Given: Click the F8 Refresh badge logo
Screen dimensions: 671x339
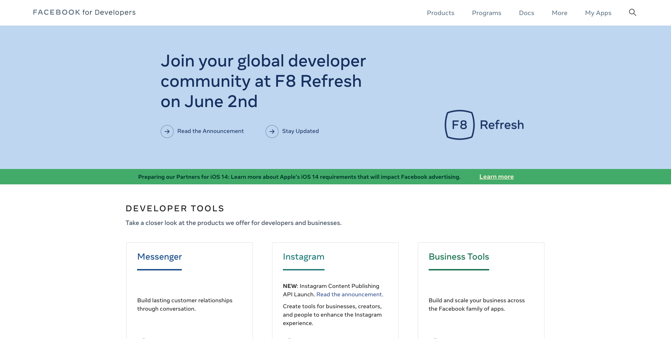Looking at the screenshot, I should point(484,125).
